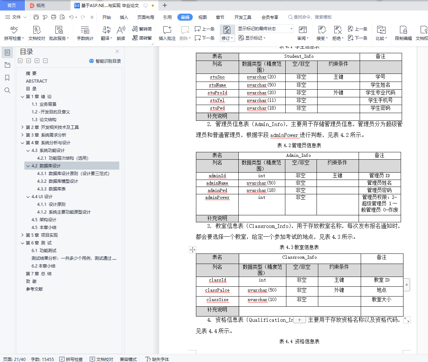Jump to 上一条 change beside 拒绝
Viewport: 428px width, 362px height.
(x=358, y=29)
